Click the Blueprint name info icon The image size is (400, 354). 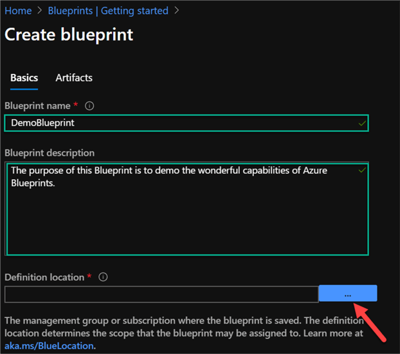(90, 106)
